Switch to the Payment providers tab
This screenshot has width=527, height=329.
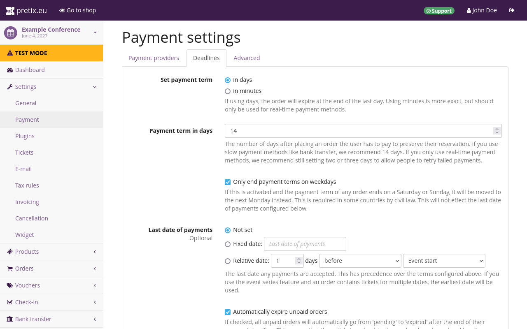pyautogui.click(x=154, y=58)
